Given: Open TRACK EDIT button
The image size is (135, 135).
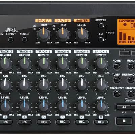Looking at the screenshot, I should (117, 94).
